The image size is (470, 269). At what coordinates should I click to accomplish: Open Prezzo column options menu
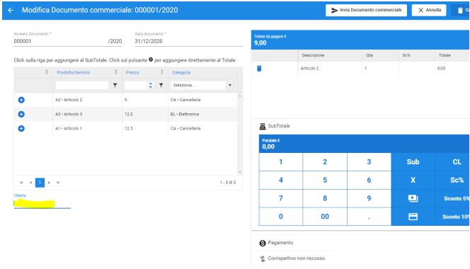(x=162, y=72)
